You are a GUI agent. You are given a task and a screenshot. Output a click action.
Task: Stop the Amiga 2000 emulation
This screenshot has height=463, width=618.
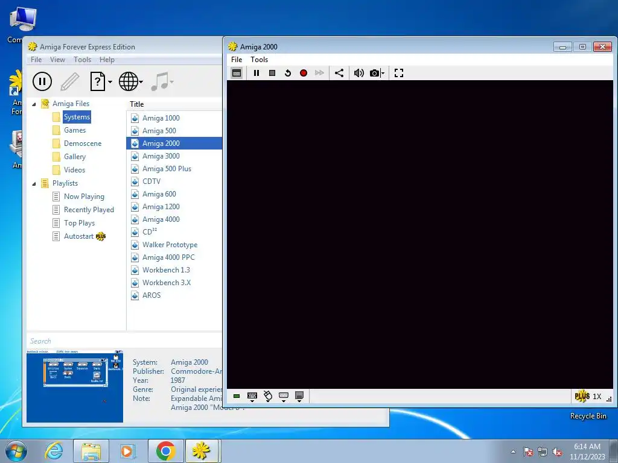(272, 73)
